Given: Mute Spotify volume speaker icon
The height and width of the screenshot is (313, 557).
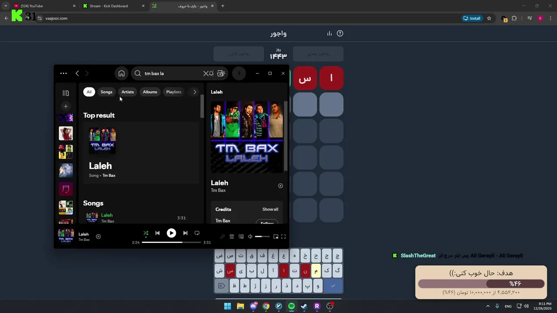Looking at the screenshot, I should click(x=250, y=236).
